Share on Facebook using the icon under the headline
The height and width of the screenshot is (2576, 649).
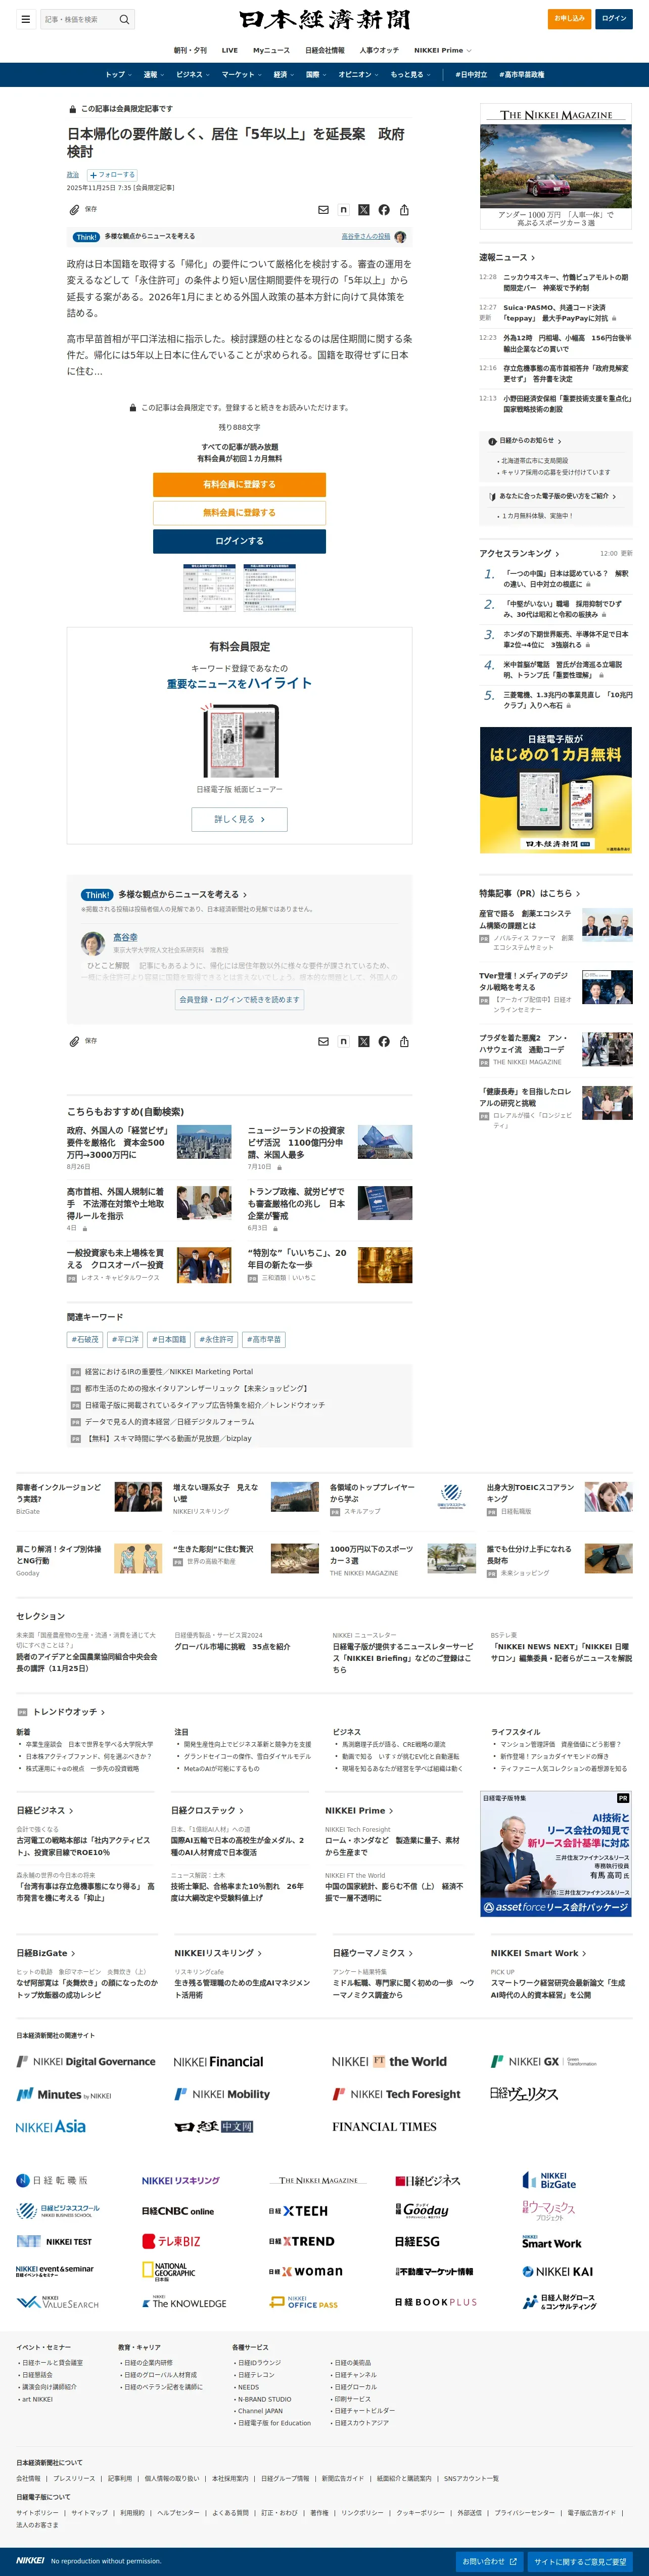(384, 210)
